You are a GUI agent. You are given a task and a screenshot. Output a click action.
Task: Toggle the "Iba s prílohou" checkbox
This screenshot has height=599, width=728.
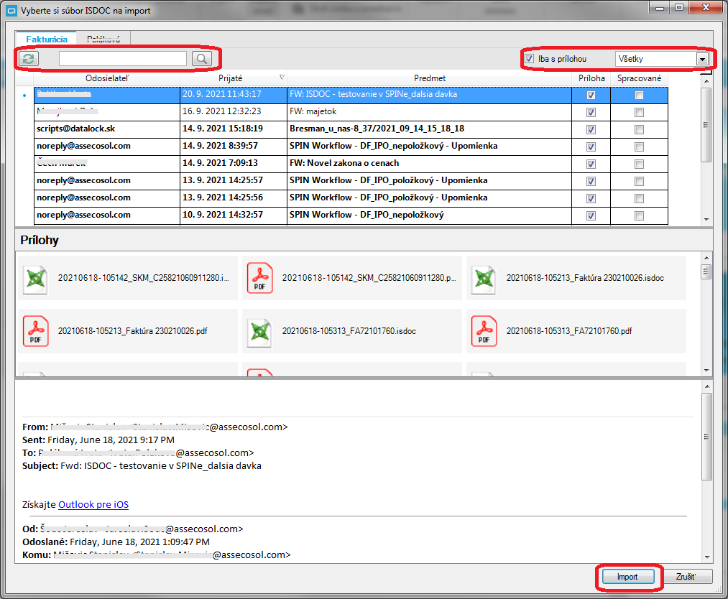coord(529,59)
